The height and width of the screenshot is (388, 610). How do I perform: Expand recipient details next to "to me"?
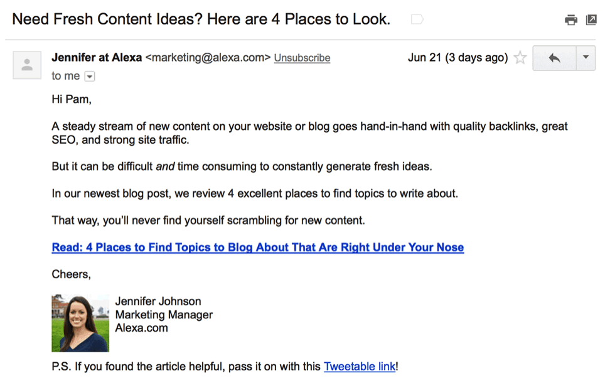coord(89,76)
